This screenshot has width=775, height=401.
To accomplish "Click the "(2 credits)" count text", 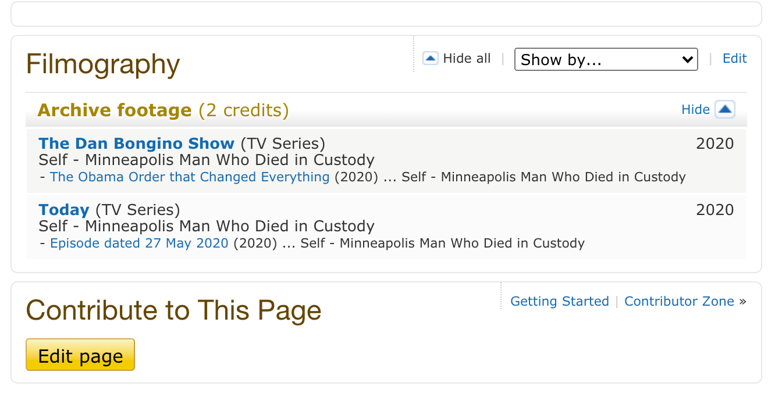I will pos(243,110).
